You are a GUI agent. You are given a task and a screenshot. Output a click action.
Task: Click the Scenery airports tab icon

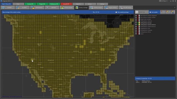(62, 7)
